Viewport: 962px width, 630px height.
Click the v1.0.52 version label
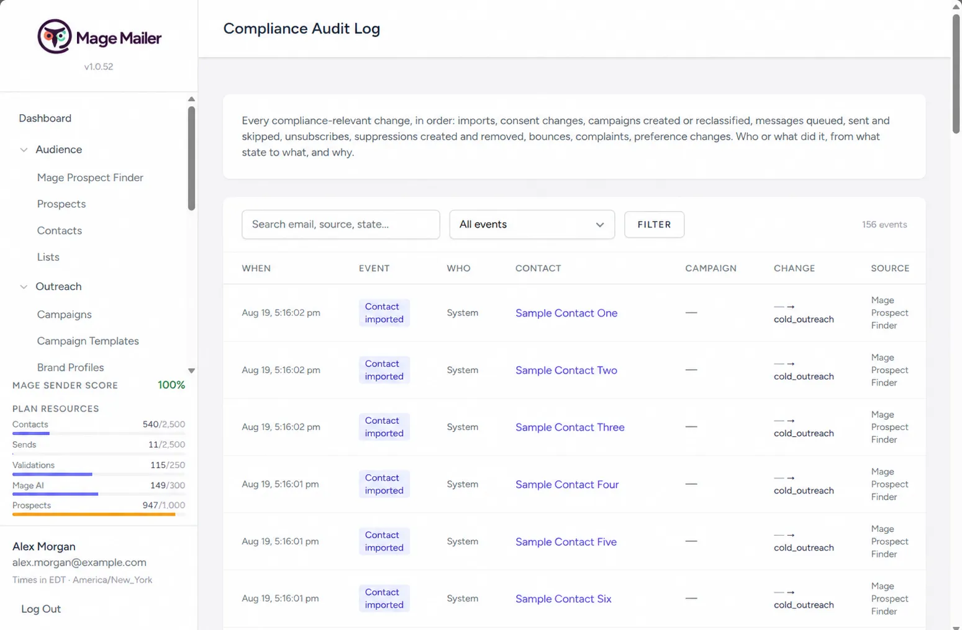tap(99, 67)
